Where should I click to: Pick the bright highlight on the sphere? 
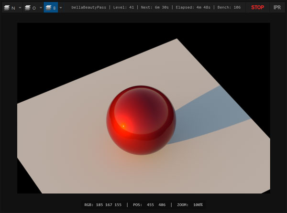(123, 126)
